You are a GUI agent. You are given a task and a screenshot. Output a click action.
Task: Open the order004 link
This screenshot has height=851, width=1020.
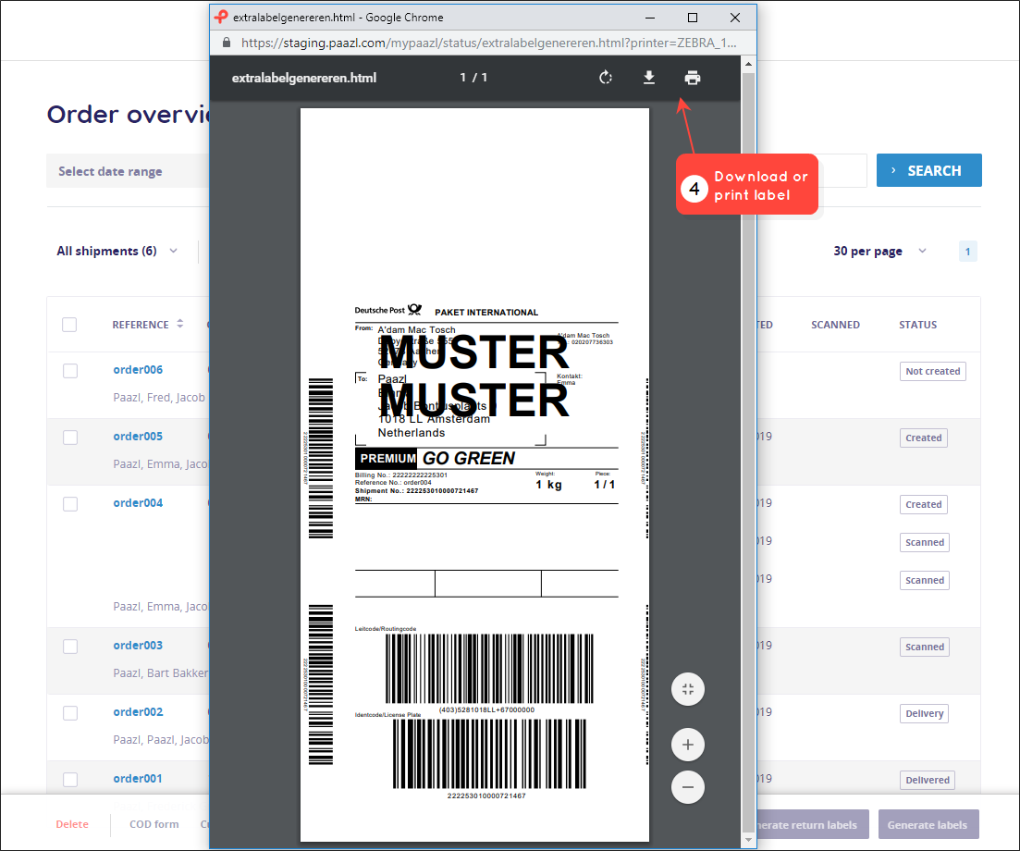click(x=138, y=503)
